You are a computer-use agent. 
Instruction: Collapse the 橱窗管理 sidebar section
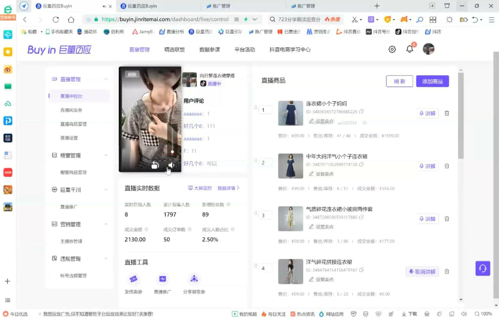106,155
